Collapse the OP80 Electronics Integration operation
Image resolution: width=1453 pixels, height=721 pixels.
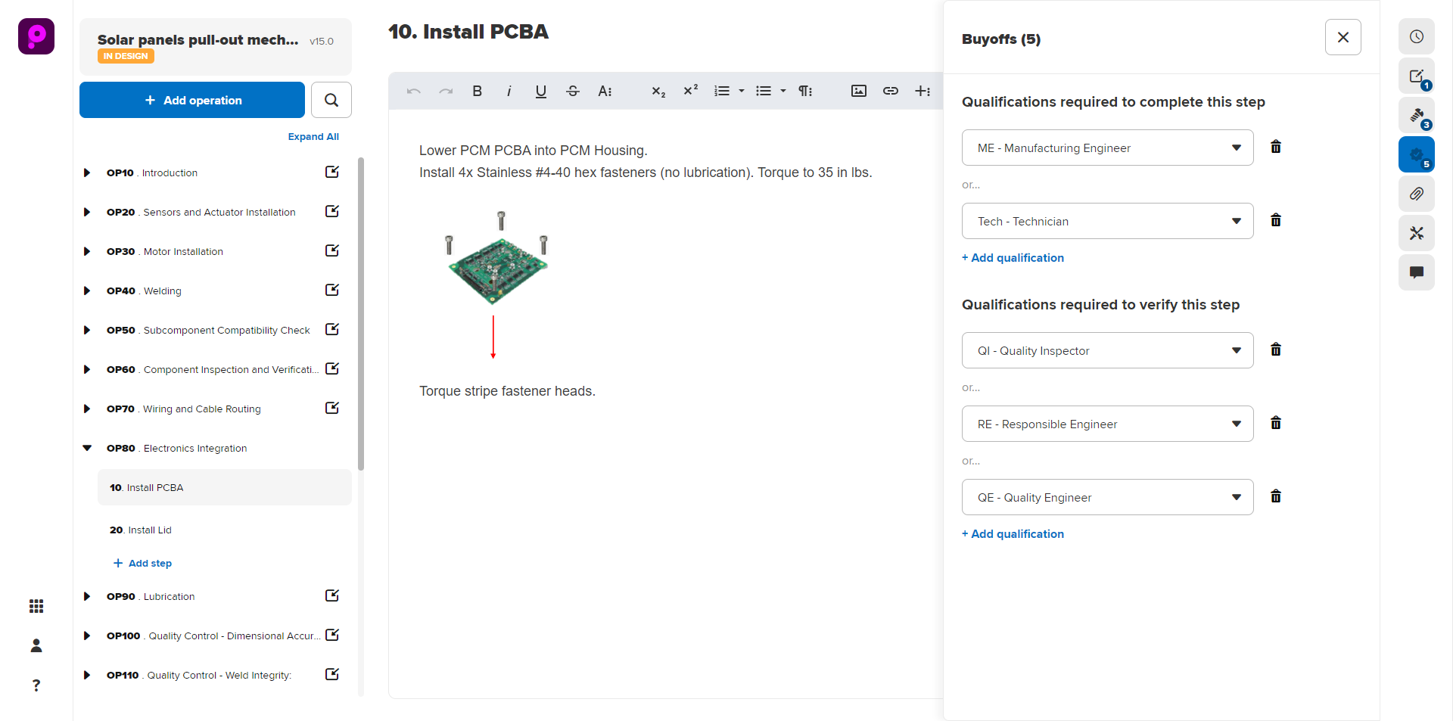(x=87, y=448)
